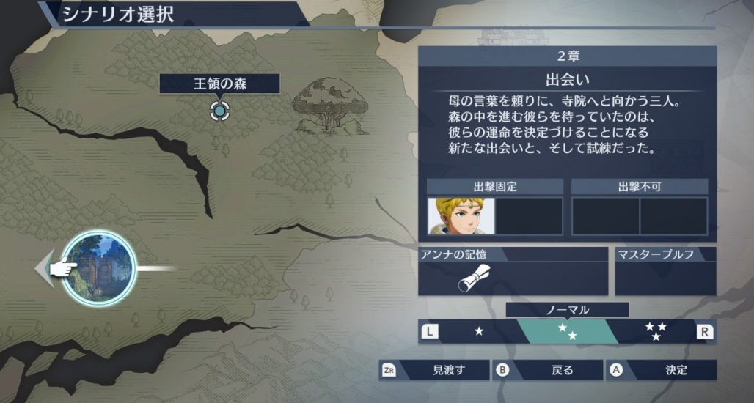Click the circular forest stage thumbnail
Screen dimensions: 754x403
[x=100, y=268]
